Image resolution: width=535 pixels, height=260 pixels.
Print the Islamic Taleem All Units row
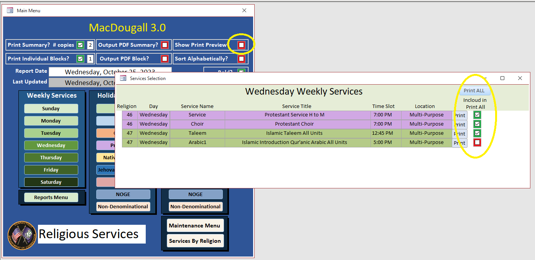point(459,134)
